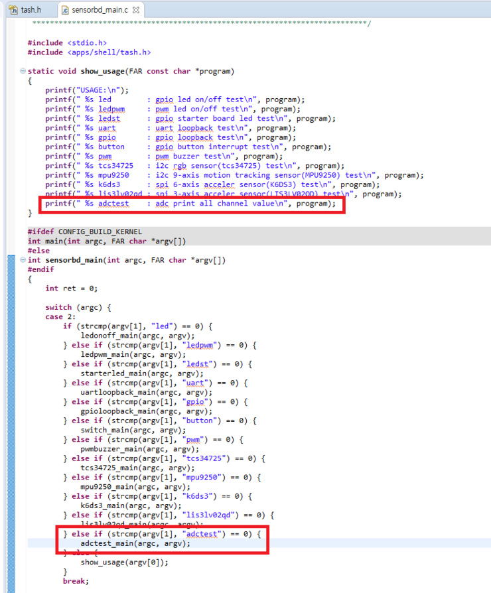Click the printf line for adctest usage
The width and height of the screenshot is (491, 593).
(x=190, y=204)
